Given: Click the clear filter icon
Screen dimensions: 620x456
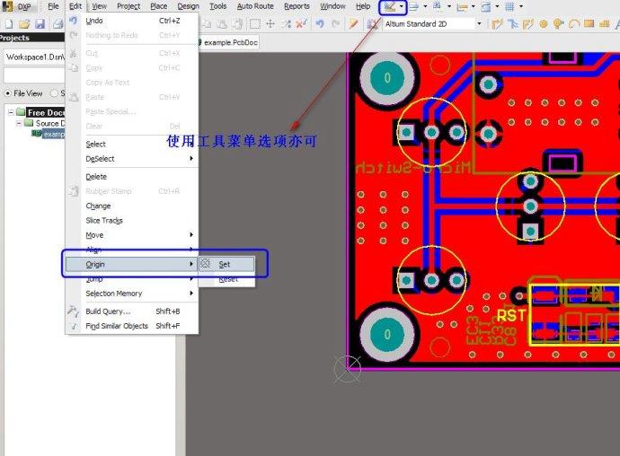Looking at the screenshot, I should click(x=301, y=24).
